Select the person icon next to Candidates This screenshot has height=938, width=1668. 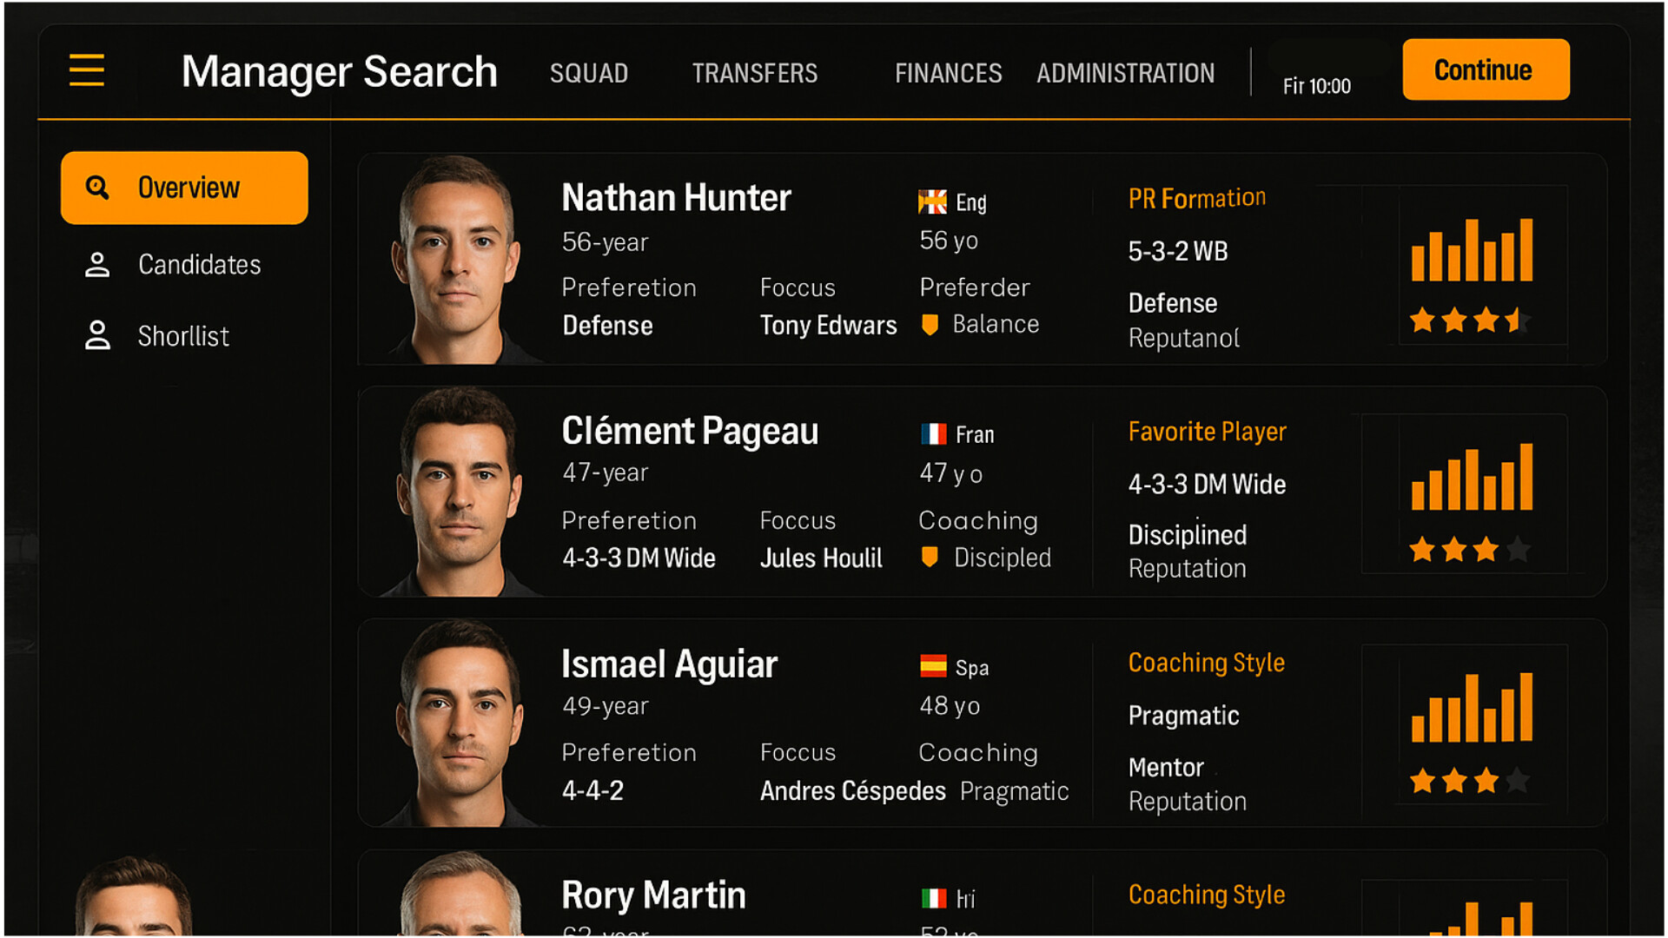click(x=97, y=265)
